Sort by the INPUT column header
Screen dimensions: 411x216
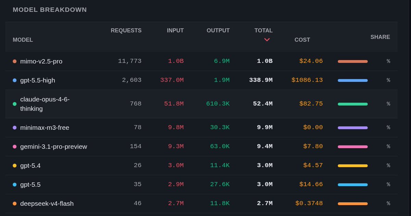tap(175, 30)
